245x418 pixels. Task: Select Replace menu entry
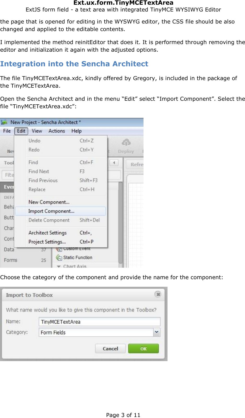pos(61,189)
